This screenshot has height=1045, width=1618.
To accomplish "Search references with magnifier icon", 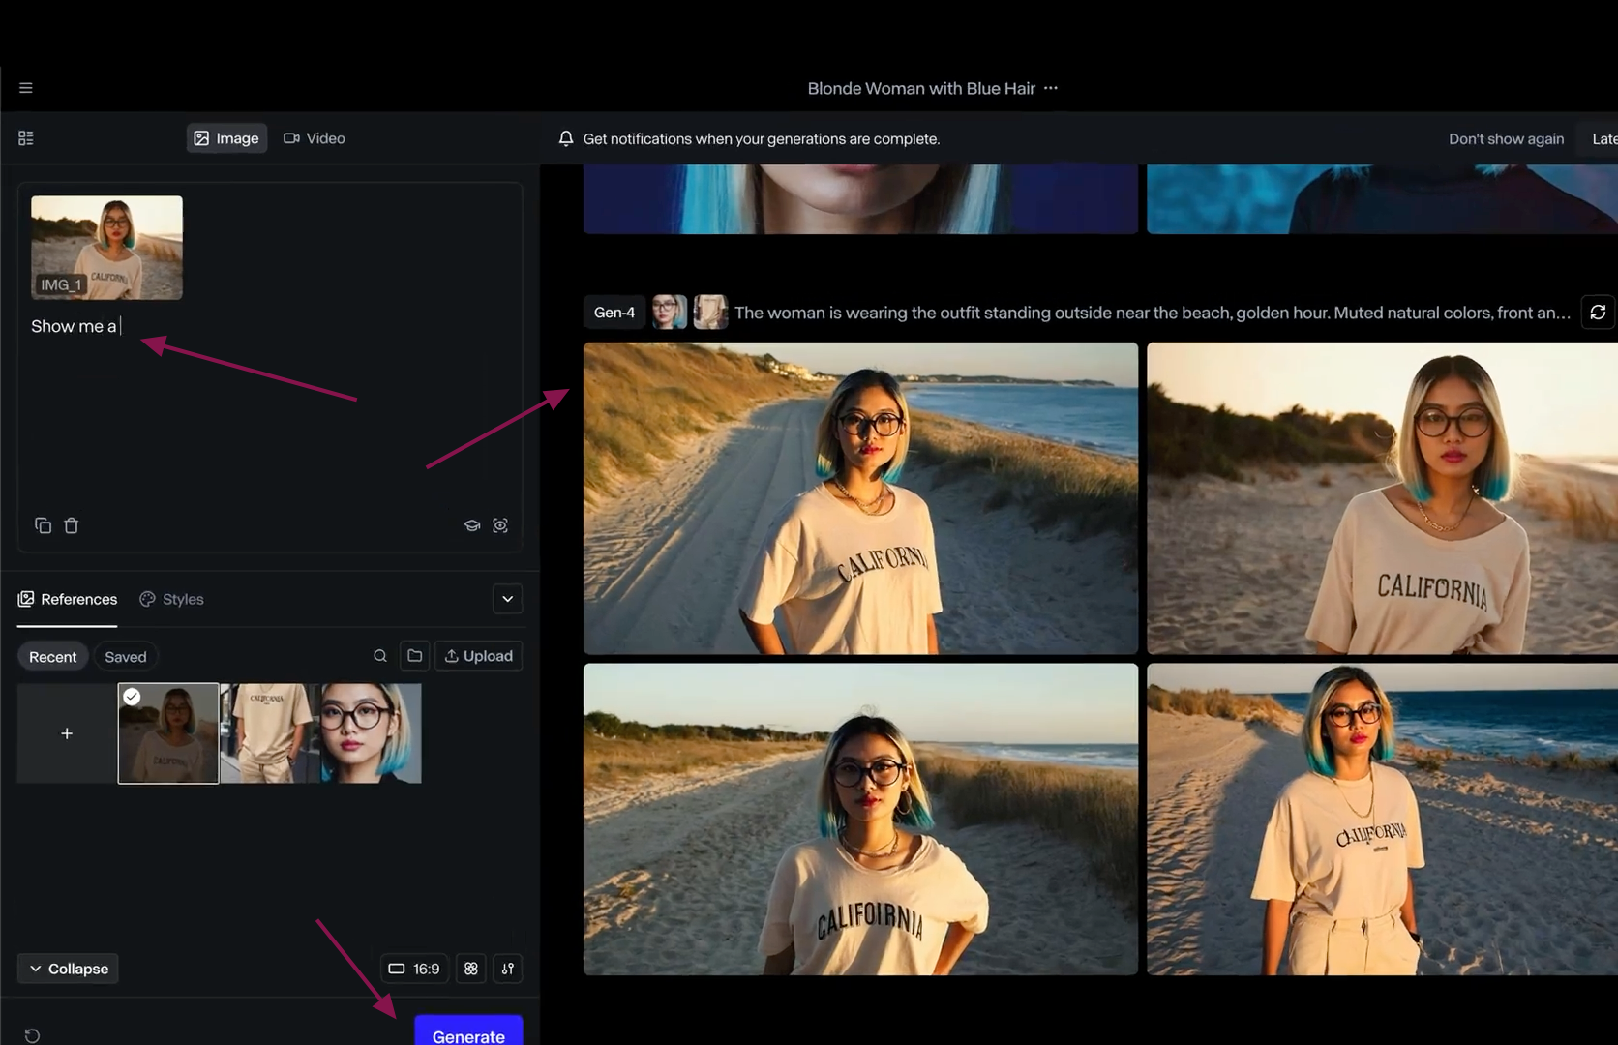I will point(380,656).
